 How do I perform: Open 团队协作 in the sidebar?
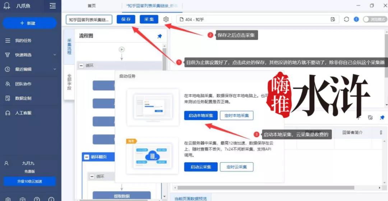[23, 84]
